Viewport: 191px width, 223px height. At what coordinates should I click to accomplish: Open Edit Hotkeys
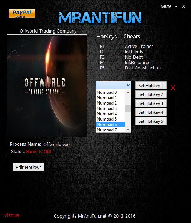click(x=29, y=167)
